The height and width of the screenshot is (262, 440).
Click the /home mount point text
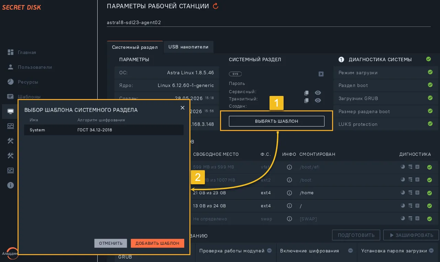click(x=307, y=193)
